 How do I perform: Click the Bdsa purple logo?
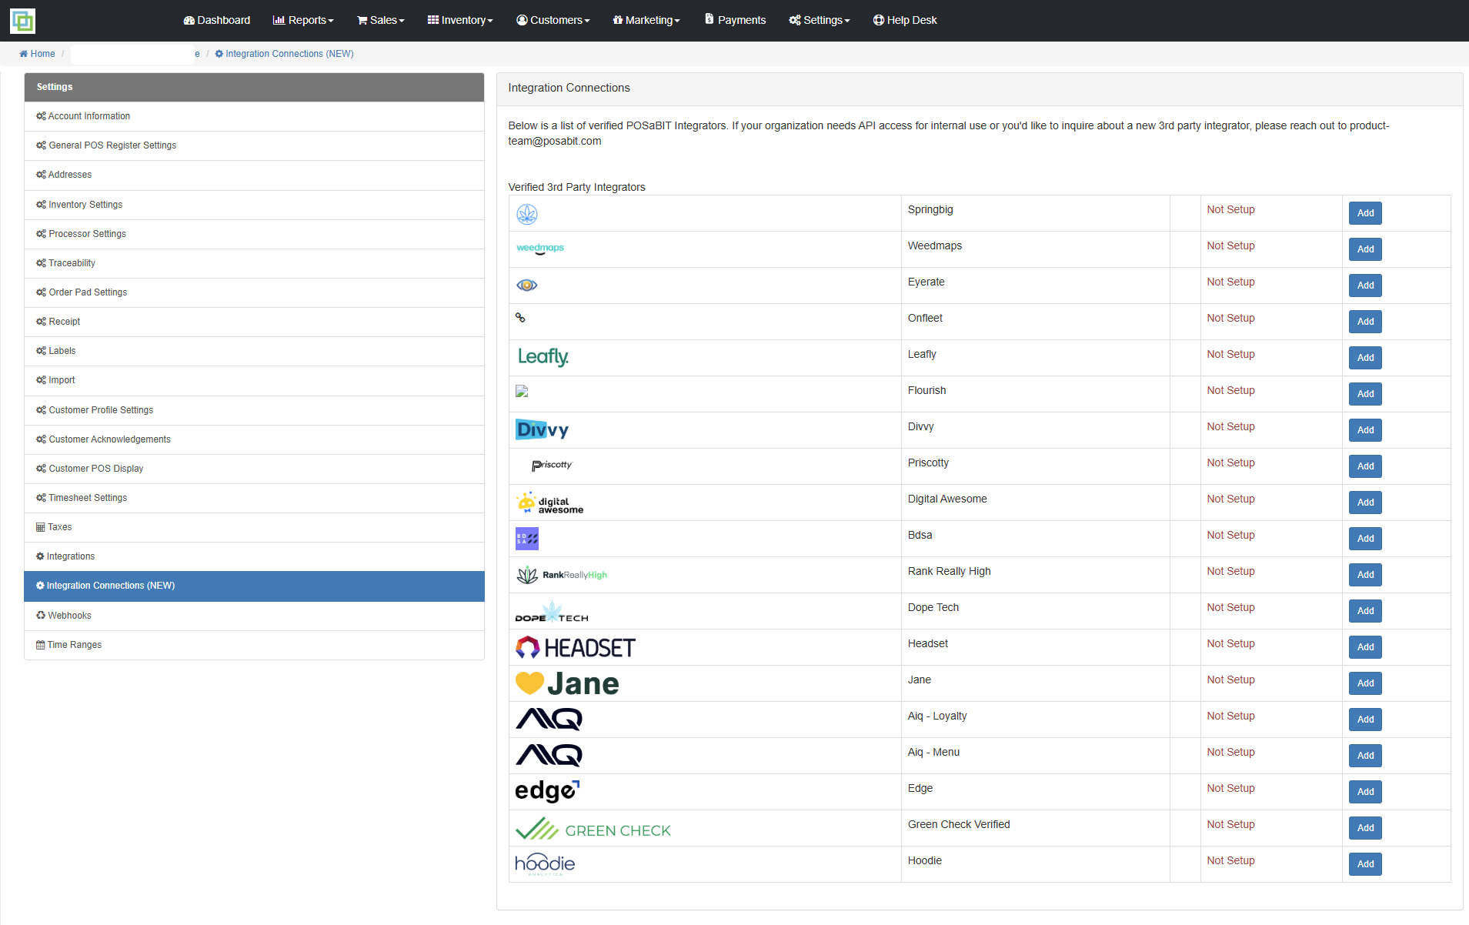tap(527, 539)
